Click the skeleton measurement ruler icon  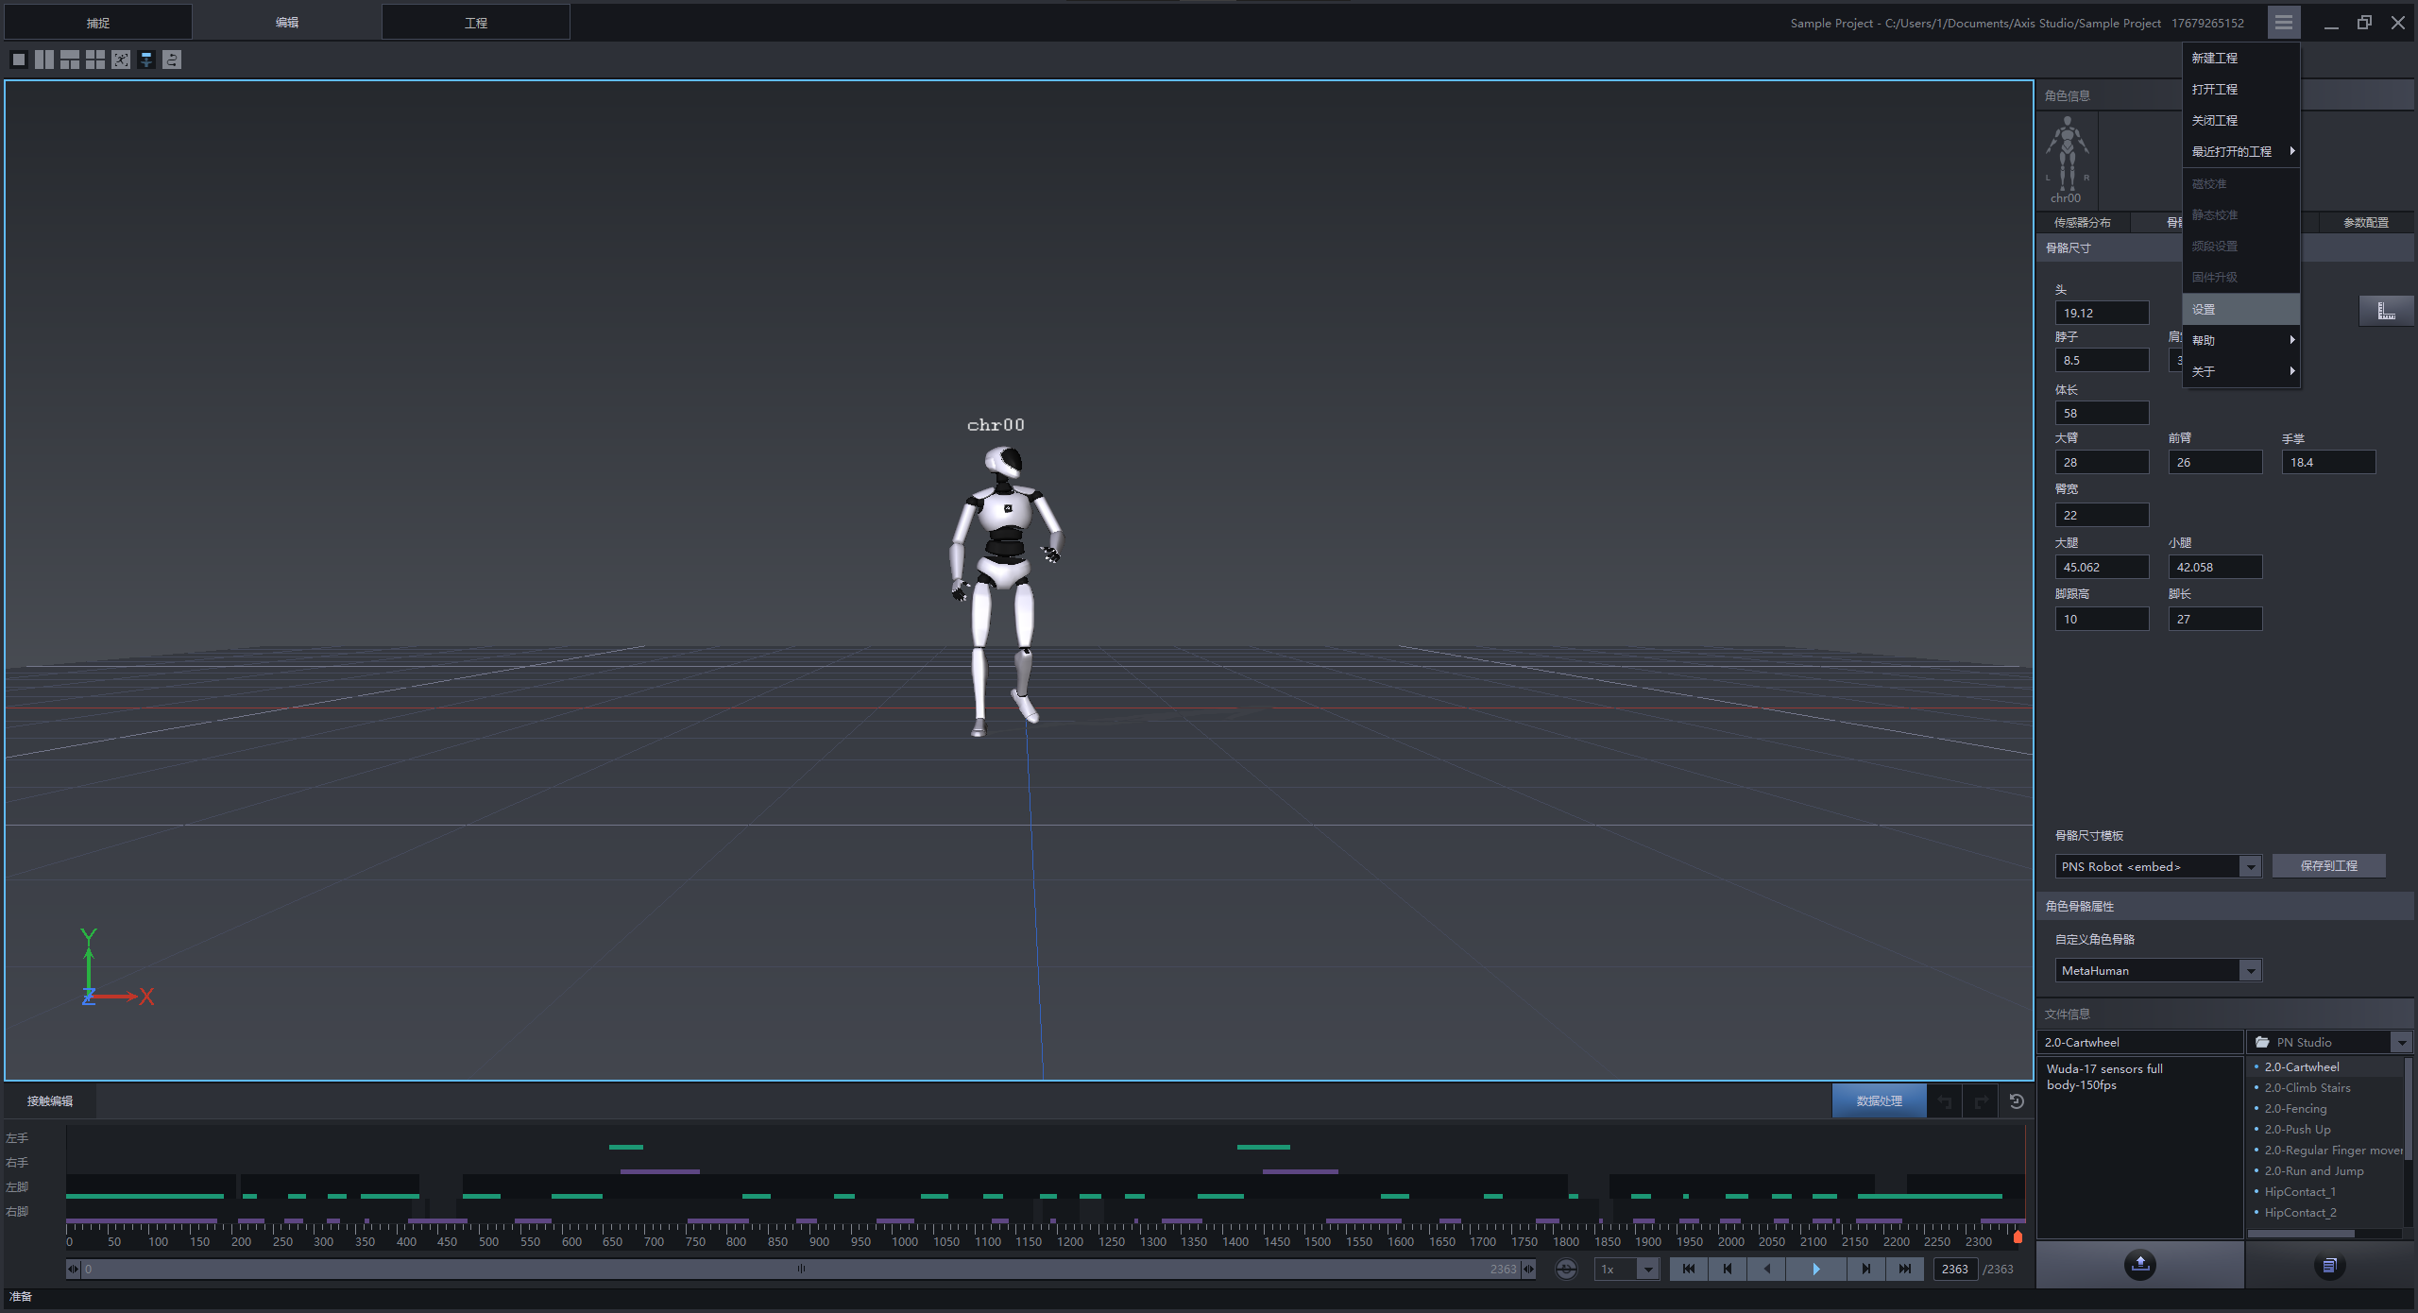2386,311
